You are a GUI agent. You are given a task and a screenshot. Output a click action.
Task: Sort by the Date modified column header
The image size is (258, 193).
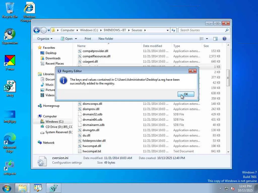click(x=156, y=46)
